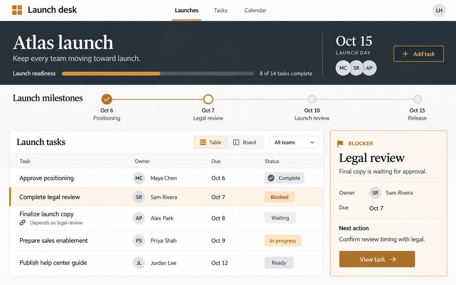
Task: Click the Launch desk title text
Action: click(52, 10)
